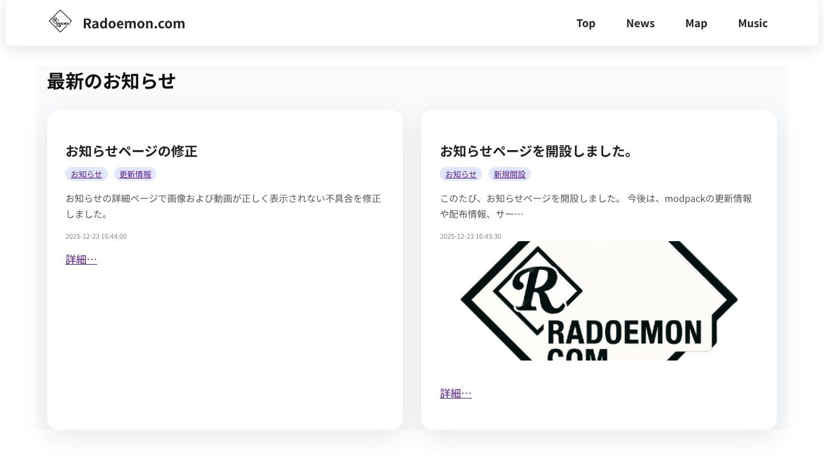Open the News navigation menu item

pos(640,23)
